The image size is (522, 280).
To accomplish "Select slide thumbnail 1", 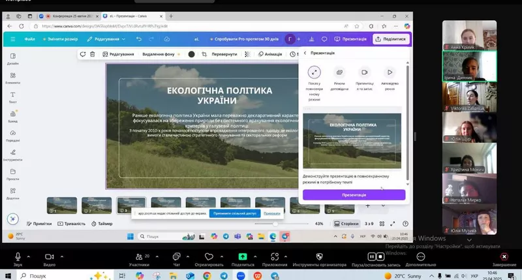I will 62,205.
